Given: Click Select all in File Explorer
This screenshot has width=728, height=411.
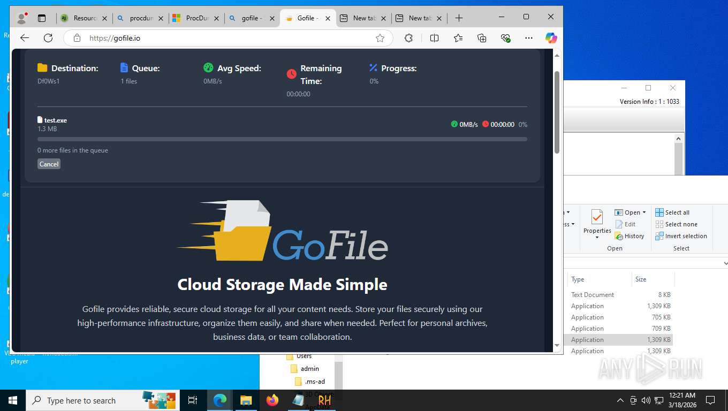Looking at the screenshot, I should [x=672, y=212].
